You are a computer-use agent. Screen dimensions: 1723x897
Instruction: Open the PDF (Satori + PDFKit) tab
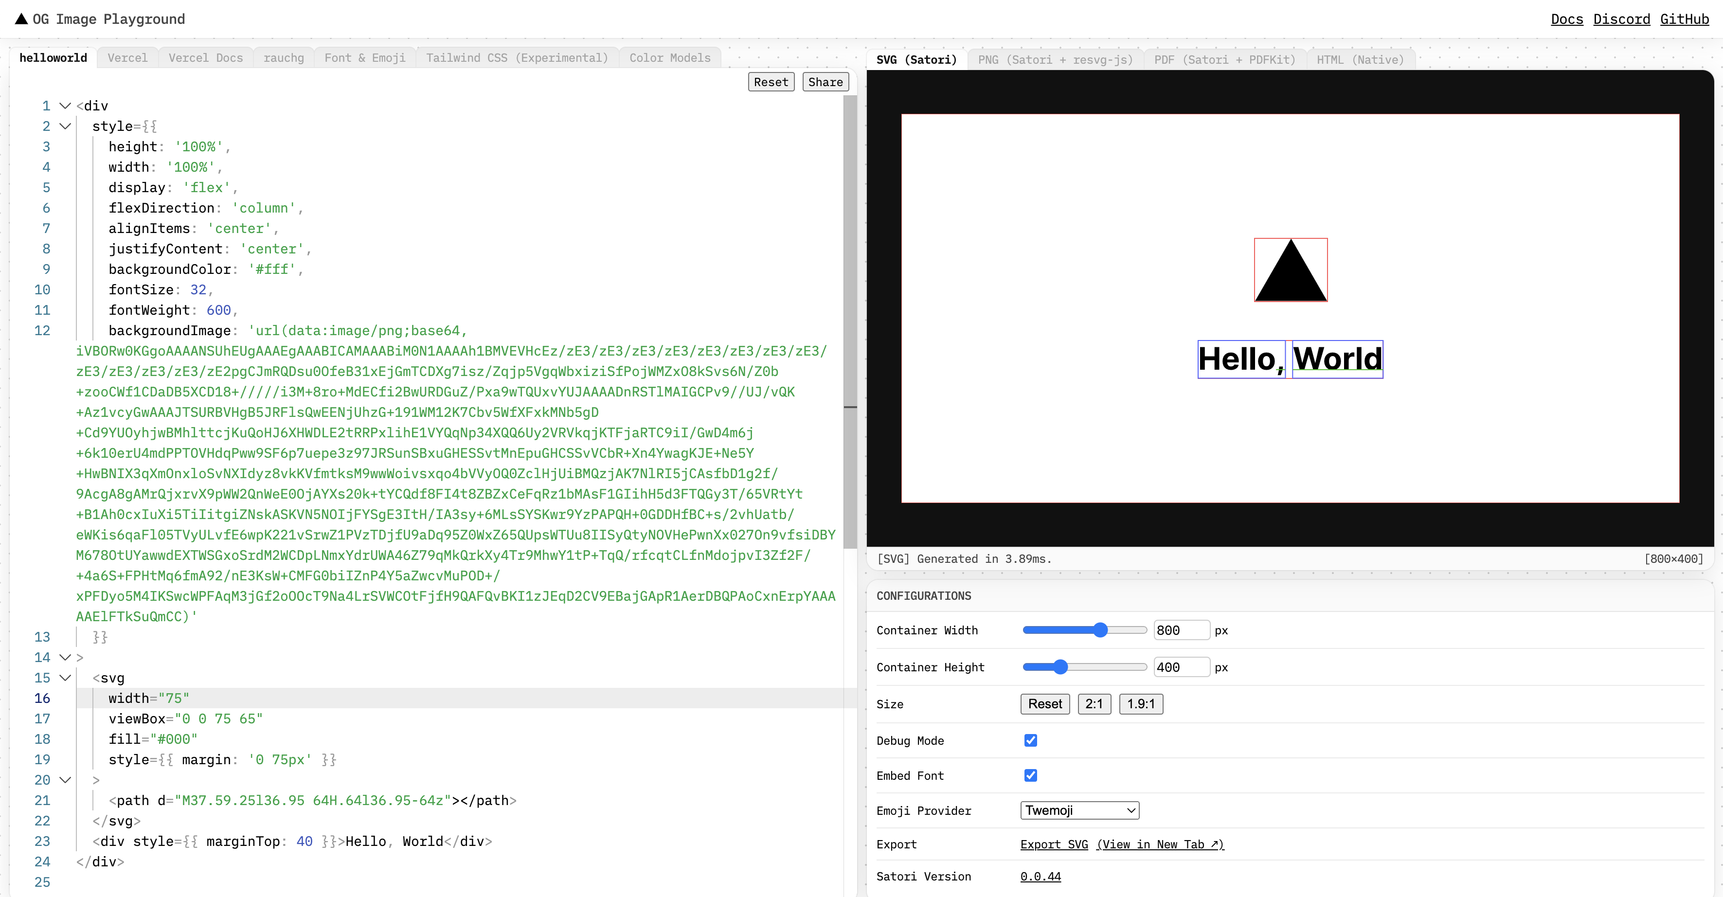point(1224,59)
